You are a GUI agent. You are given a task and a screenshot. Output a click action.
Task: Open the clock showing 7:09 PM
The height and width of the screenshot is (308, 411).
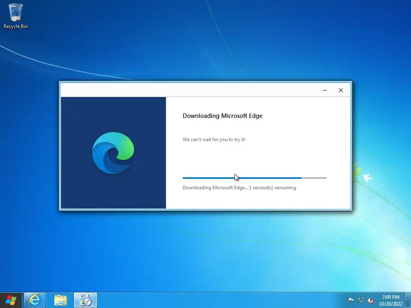[x=391, y=300]
